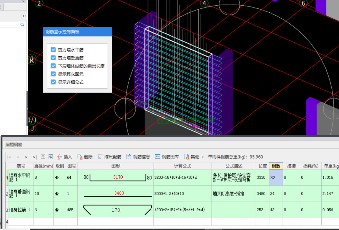Click the 损耗(%) column header

[x=310, y=166]
